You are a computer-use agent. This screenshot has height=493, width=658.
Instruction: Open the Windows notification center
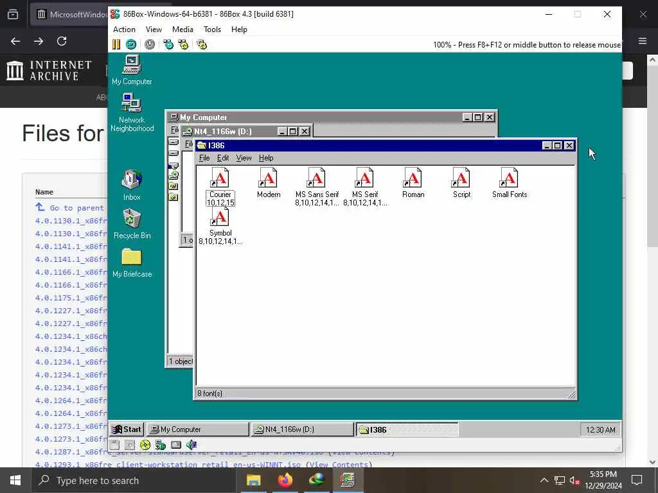pyautogui.click(x=637, y=480)
